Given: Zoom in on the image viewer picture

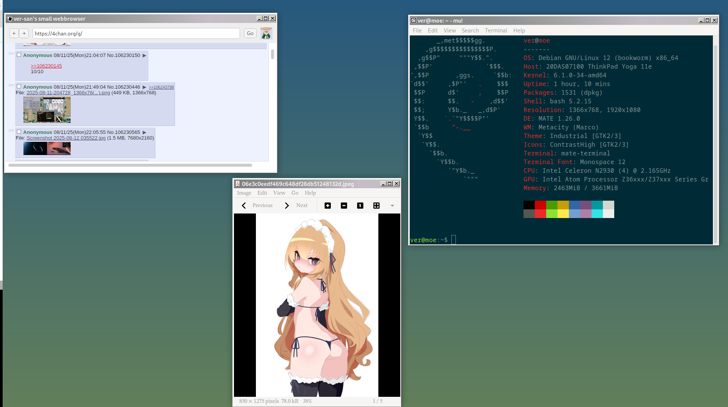Looking at the screenshot, I should point(328,206).
